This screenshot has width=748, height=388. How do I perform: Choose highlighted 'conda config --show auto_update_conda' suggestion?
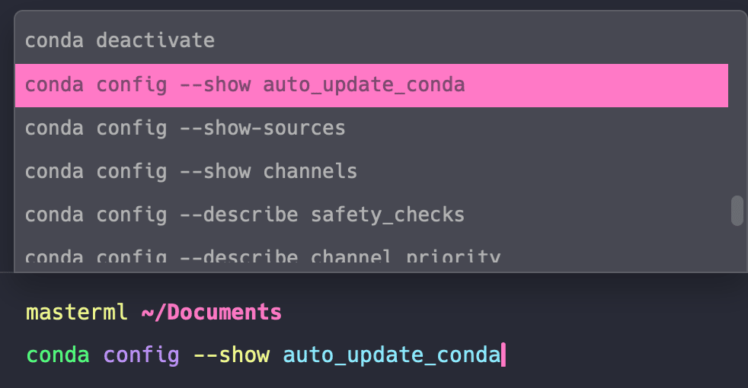click(372, 85)
